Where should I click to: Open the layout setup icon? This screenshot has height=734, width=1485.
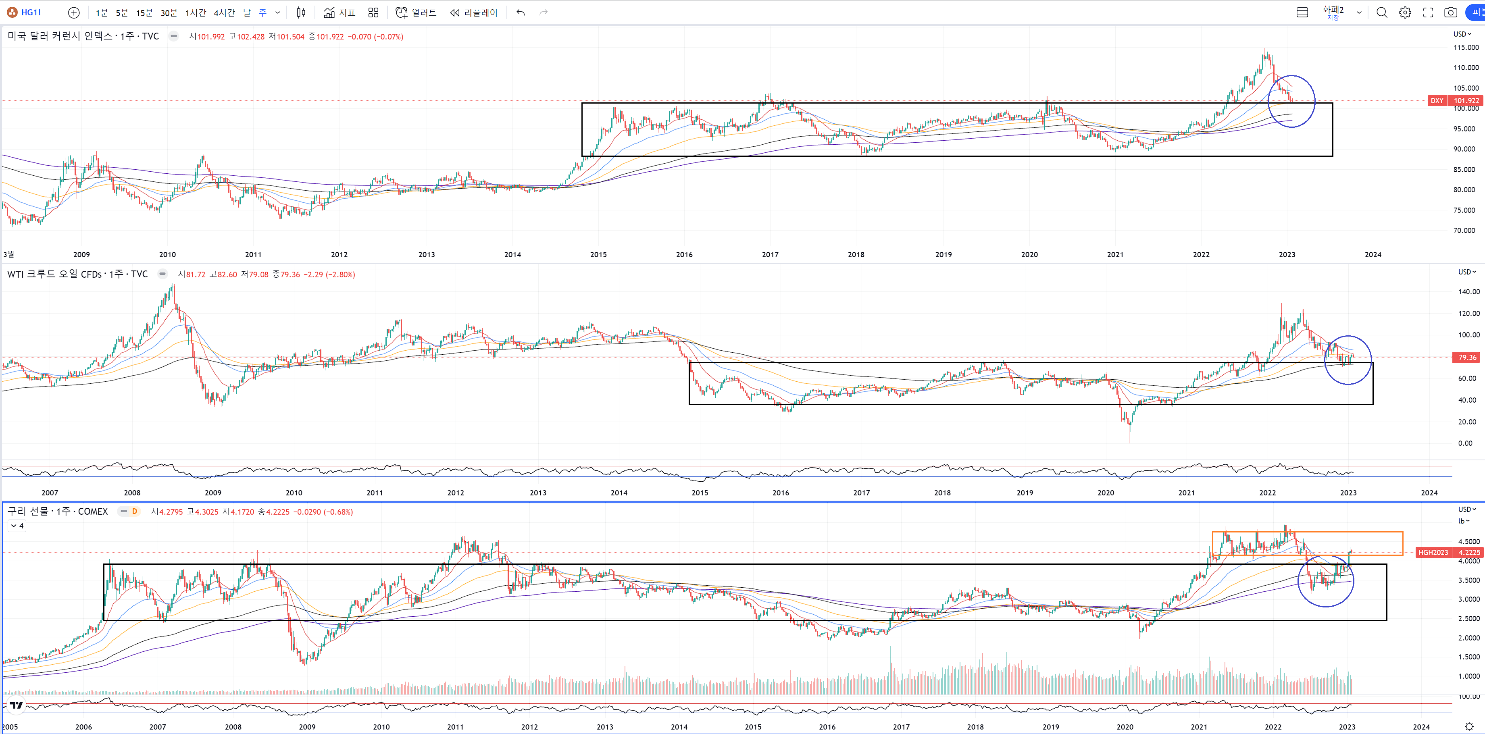click(1302, 12)
